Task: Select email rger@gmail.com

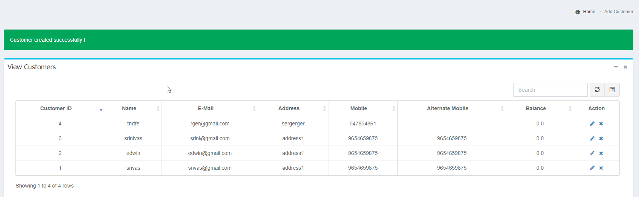Action: point(210,124)
